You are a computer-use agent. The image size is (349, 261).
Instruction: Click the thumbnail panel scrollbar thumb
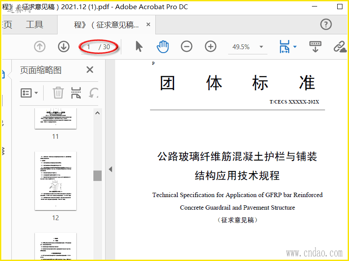point(97,176)
